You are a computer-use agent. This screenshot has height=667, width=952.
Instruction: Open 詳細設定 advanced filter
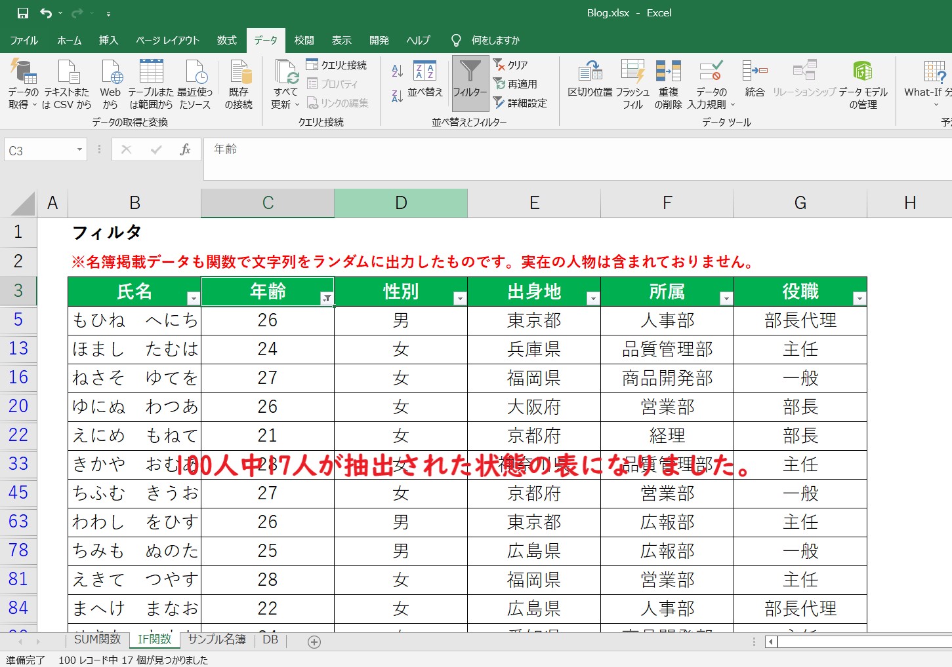520,103
